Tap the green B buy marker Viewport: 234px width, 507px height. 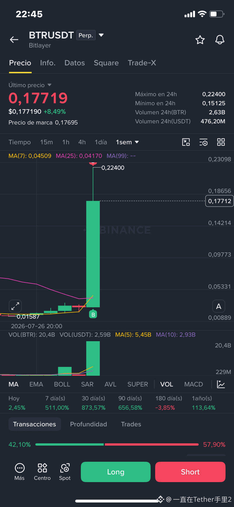coord(93,314)
